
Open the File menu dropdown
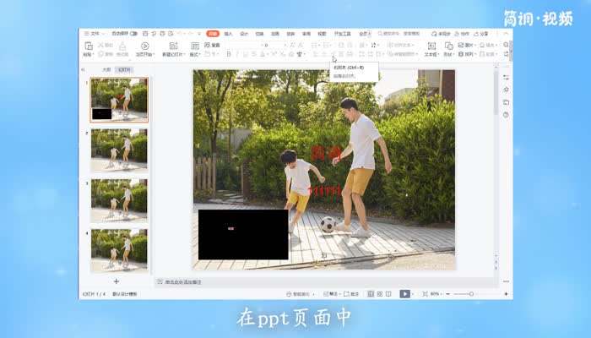pos(94,34)
